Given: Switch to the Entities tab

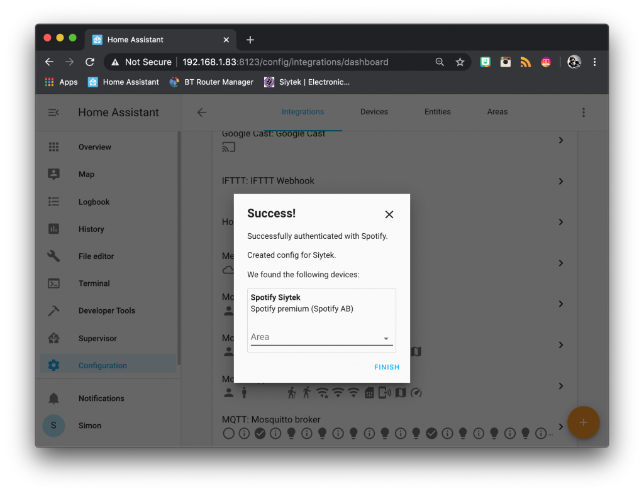Looking at the screenshot, I should [438, 112].
